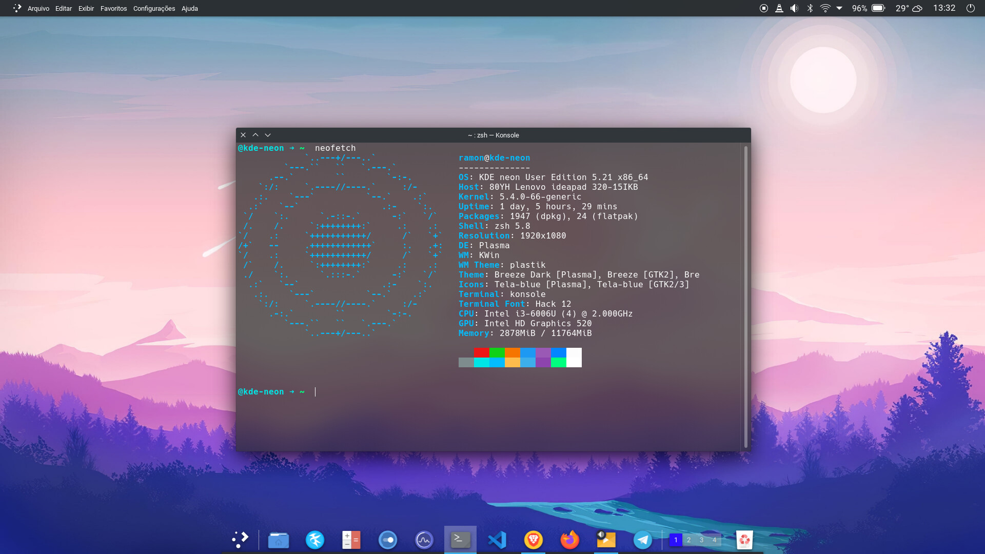The width and height of the screenshot is (985, 554).
Task: Click the 'Memory: 2878MiB / 11764MiB' line
Action: coord(525,333)
